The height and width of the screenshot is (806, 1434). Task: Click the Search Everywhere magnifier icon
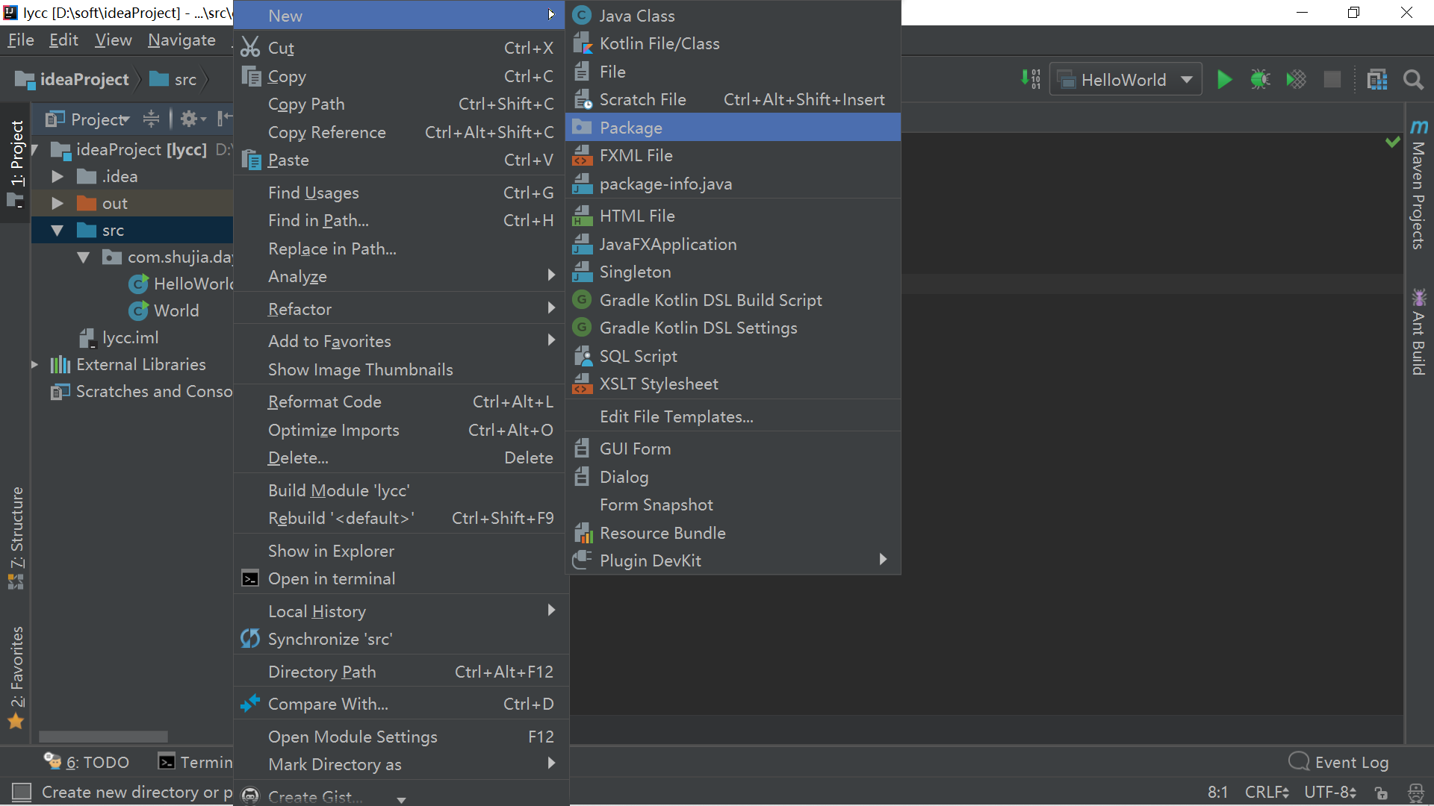pyautogui.click(x=1412, y=80)
